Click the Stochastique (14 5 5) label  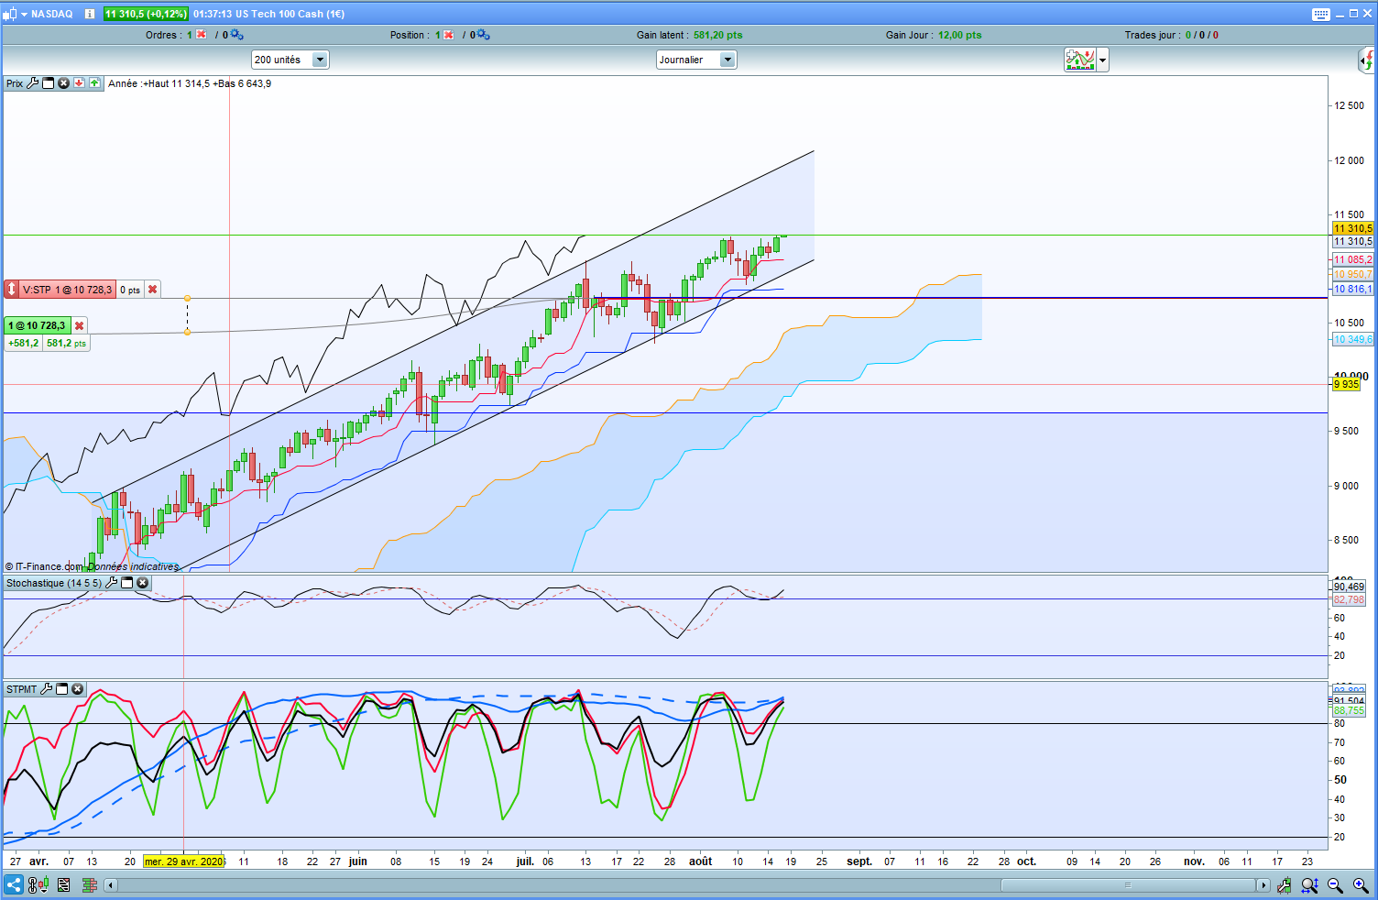coord(54,583)
